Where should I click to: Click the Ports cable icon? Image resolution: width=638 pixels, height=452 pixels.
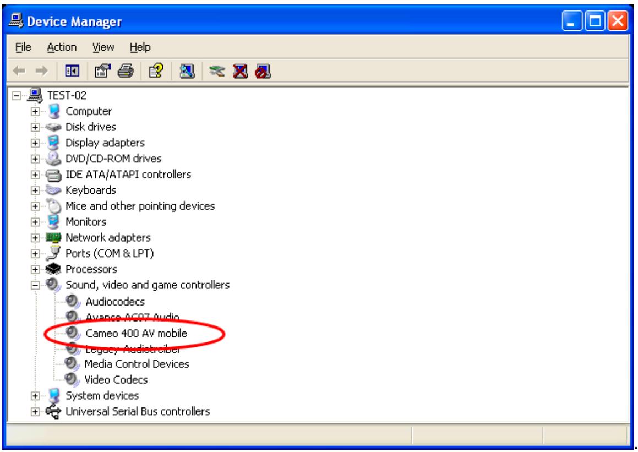pyautogui.click(x=53, y=253)
